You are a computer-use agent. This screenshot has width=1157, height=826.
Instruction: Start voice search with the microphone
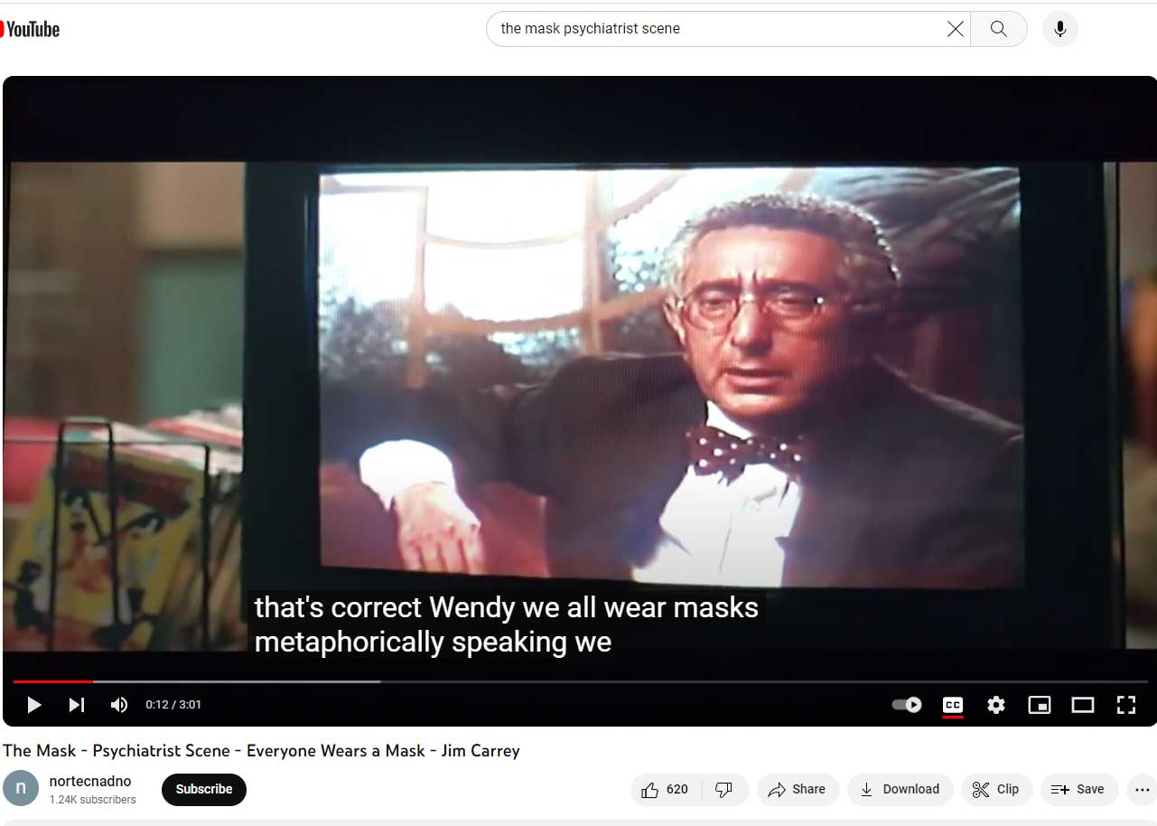point(1059,29)
